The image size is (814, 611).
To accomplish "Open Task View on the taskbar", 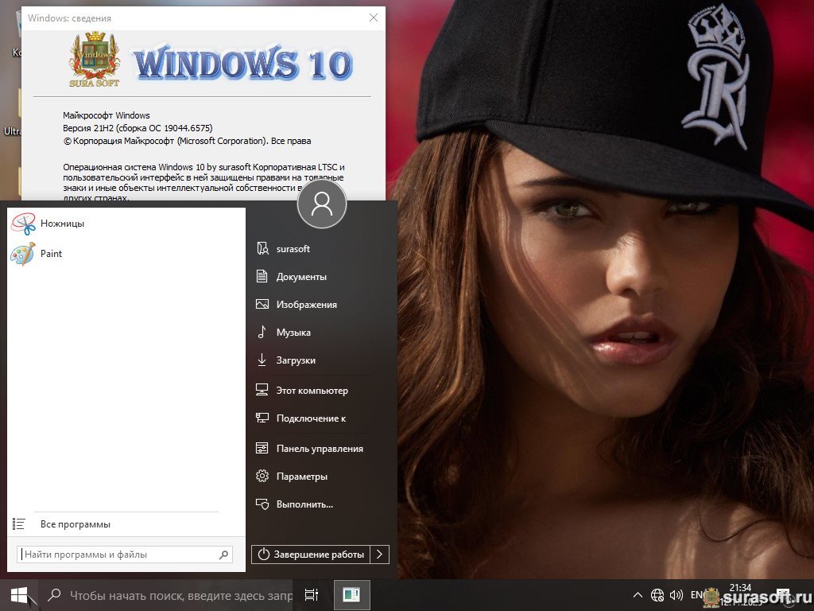I will (x=312, y=595).
